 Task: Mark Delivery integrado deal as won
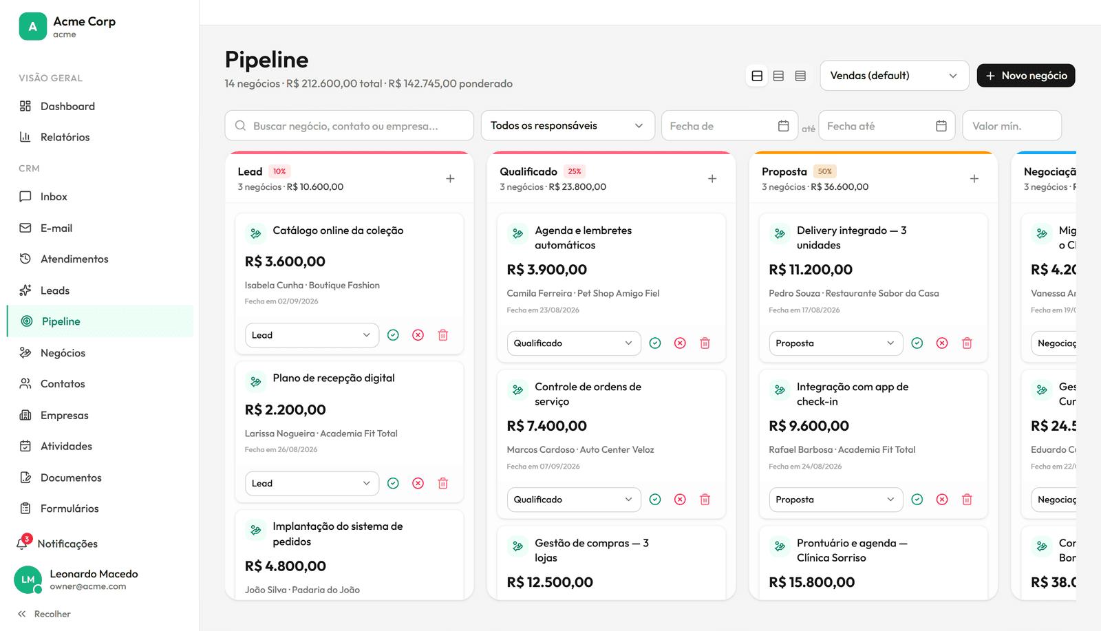917,343
